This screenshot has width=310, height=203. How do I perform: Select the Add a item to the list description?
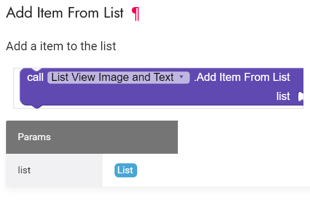(x=61, y=46)
